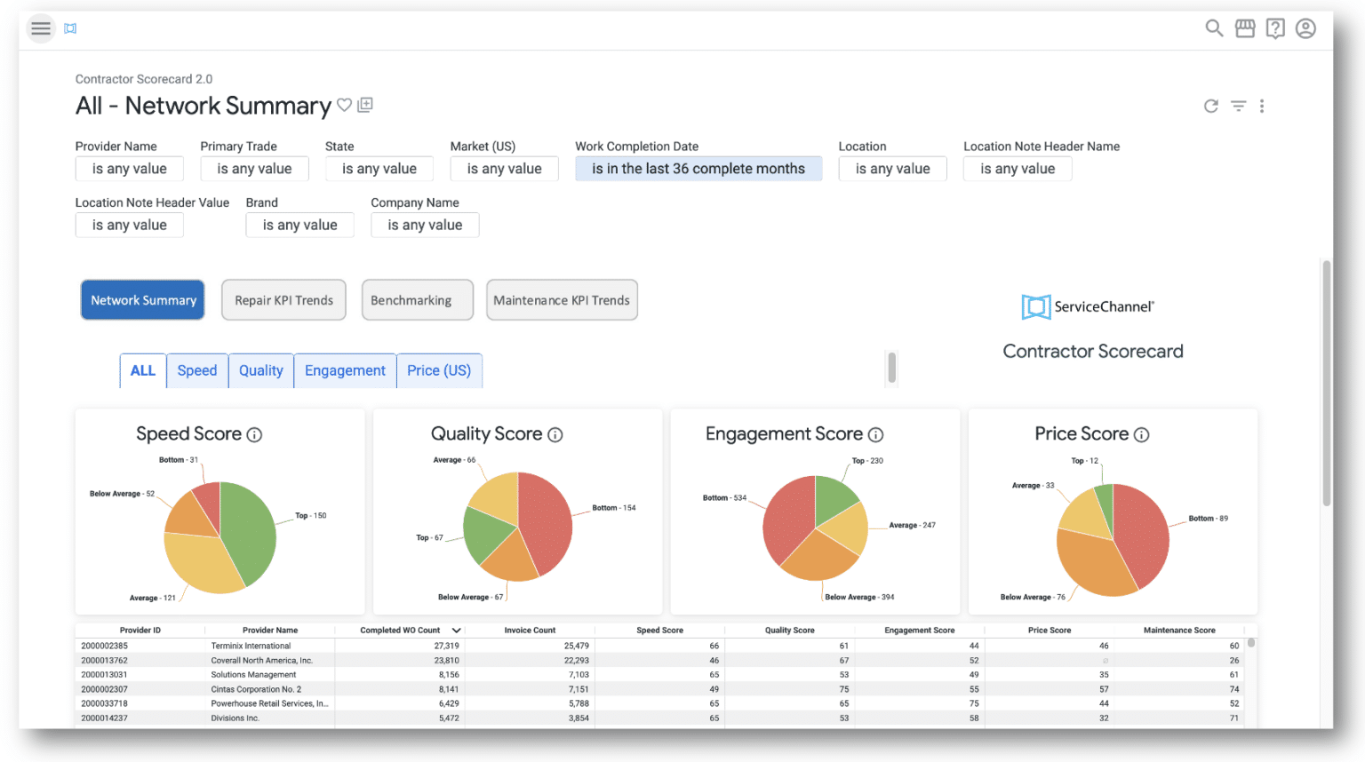
Task: Reload dashboard data with refresh icon
Action: pos(1210,107)
